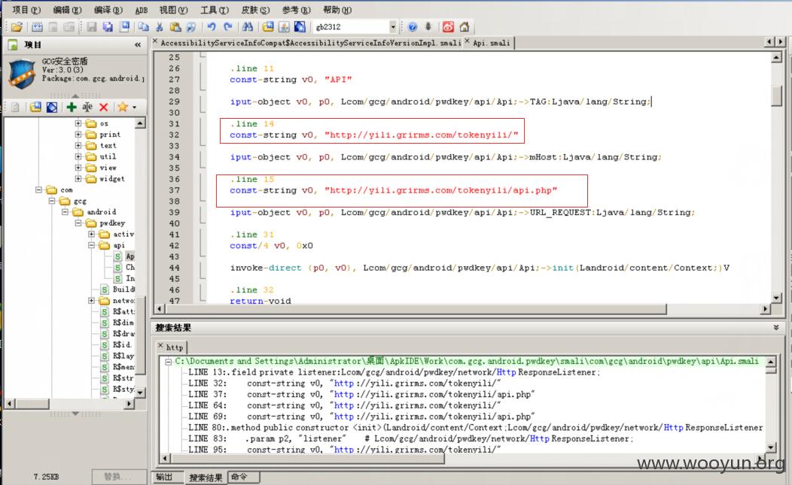The width and height of the screenshot is (792, 485).
Task: Click the binoculars search icon
Action: click(248, 27)
